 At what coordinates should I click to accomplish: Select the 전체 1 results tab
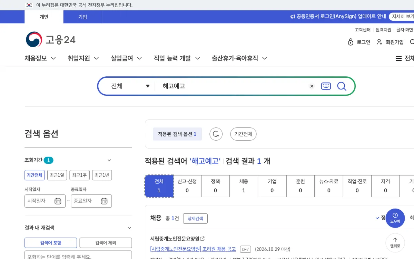tap(159, 186)
